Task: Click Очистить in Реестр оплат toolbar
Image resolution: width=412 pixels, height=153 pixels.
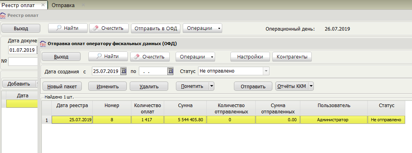Action: [109, 28]
